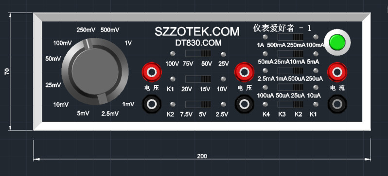The image size is (388, 176).
Task: Select the 1mV dial position label
Action: point(128,104)
